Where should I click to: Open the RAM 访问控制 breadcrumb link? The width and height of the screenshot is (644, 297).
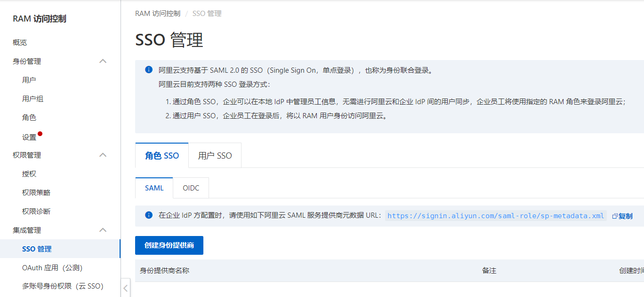[158, 14]
